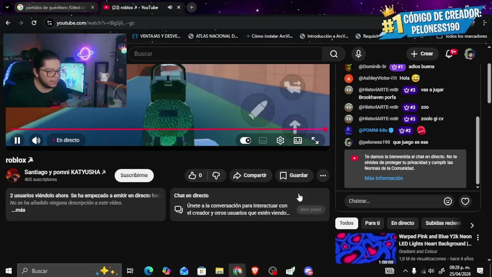Image resolution: width=492 pixels, height=277 pixels.
Task: Close the partidos de querétaro tab
Action: (x=92, y=7)
